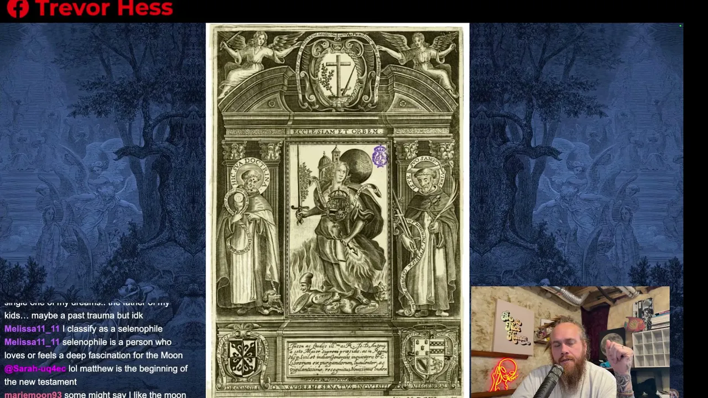Open the engraving image in the center

point(337,211)
